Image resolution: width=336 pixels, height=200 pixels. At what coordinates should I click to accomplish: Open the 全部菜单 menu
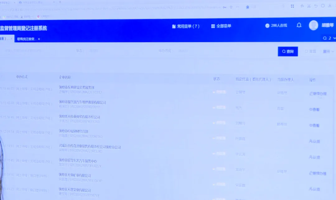coord(221,26)
